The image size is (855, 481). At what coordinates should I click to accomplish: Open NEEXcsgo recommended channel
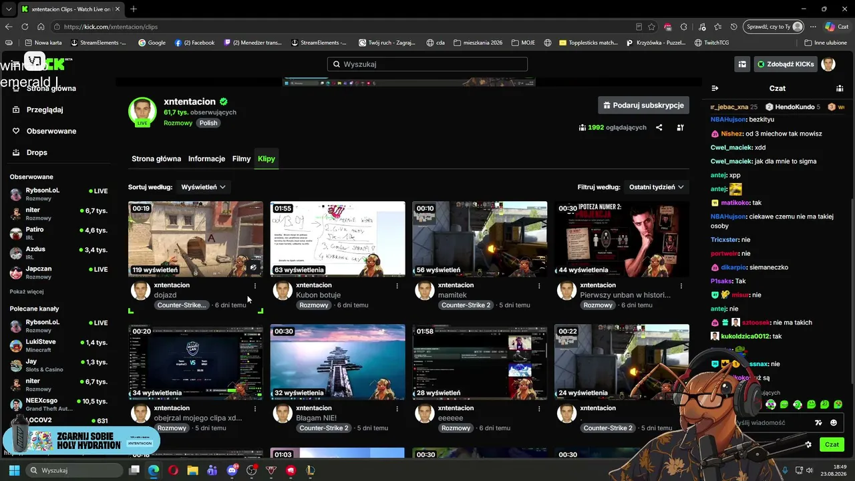(59, 405)
